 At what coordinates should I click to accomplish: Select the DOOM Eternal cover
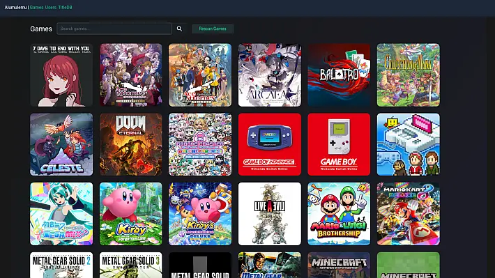coord(130,144)
